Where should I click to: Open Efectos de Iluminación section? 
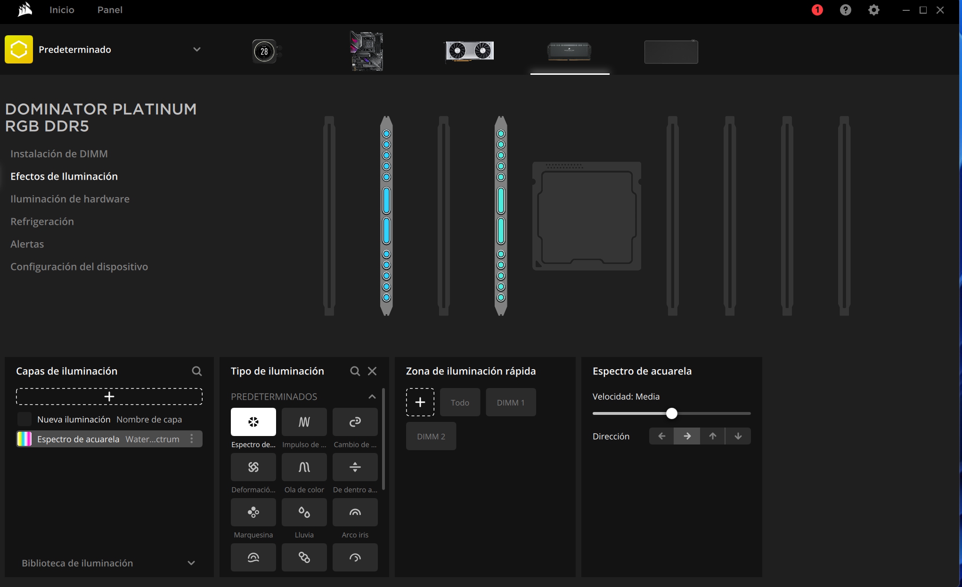pos(64,176)
